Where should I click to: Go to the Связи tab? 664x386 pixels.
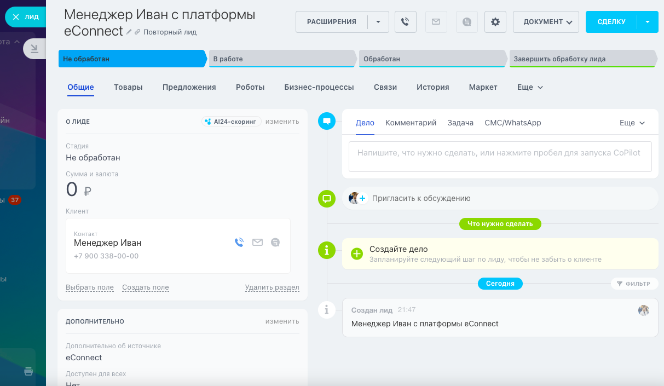coord(385,87)
